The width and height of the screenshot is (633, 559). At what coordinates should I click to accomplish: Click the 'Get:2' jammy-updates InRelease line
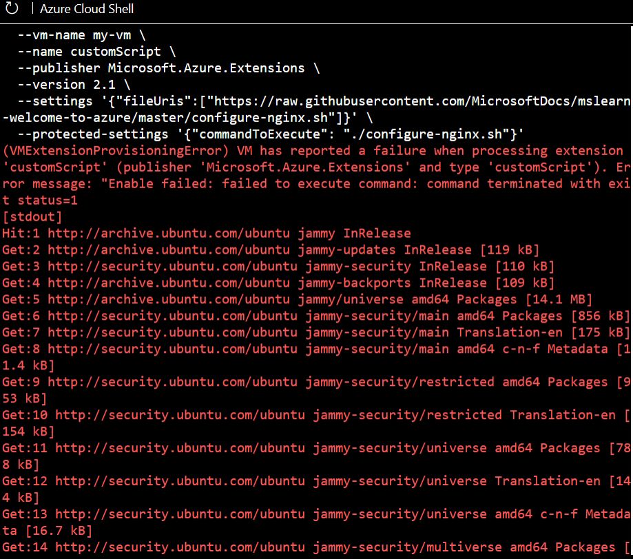[x=271, y=250]
